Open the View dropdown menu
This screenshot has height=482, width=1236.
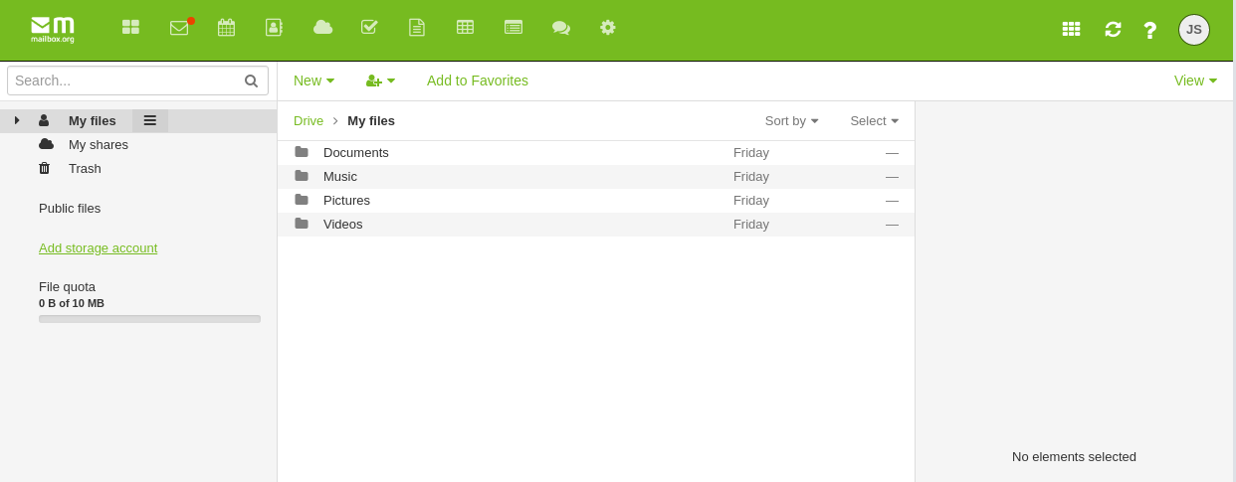pos(1195,80)
